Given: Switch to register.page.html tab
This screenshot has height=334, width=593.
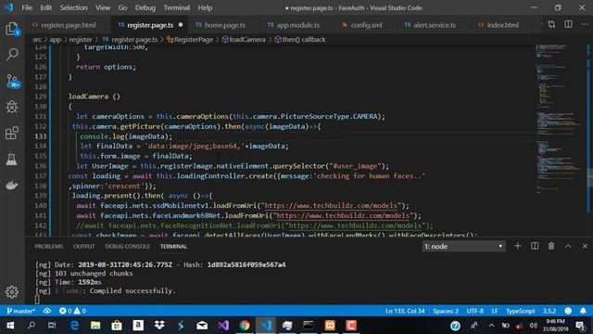Looking at the screenshot, I should [68, 25].
